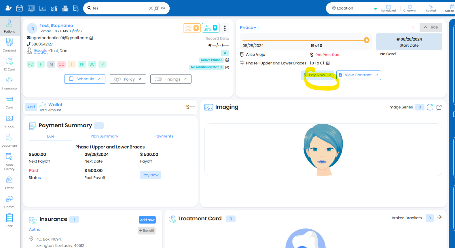Click the PP tag chip
This screenshot has height=248, width=455.
pyautogui.click(x=82, y=64)
